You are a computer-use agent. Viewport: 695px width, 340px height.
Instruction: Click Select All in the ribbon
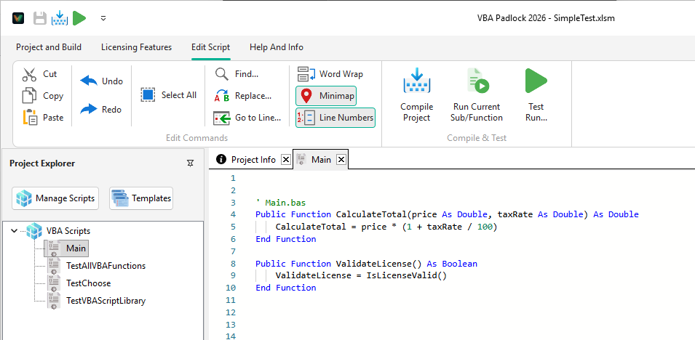(x=168, y=94)
